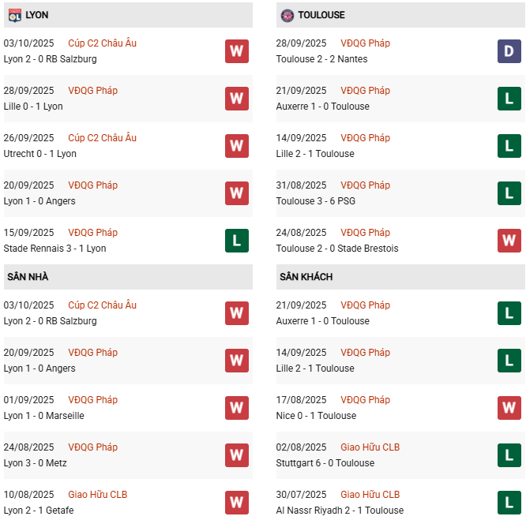Click the W badge for Lille 0-1 Lyon

[236, 99]
